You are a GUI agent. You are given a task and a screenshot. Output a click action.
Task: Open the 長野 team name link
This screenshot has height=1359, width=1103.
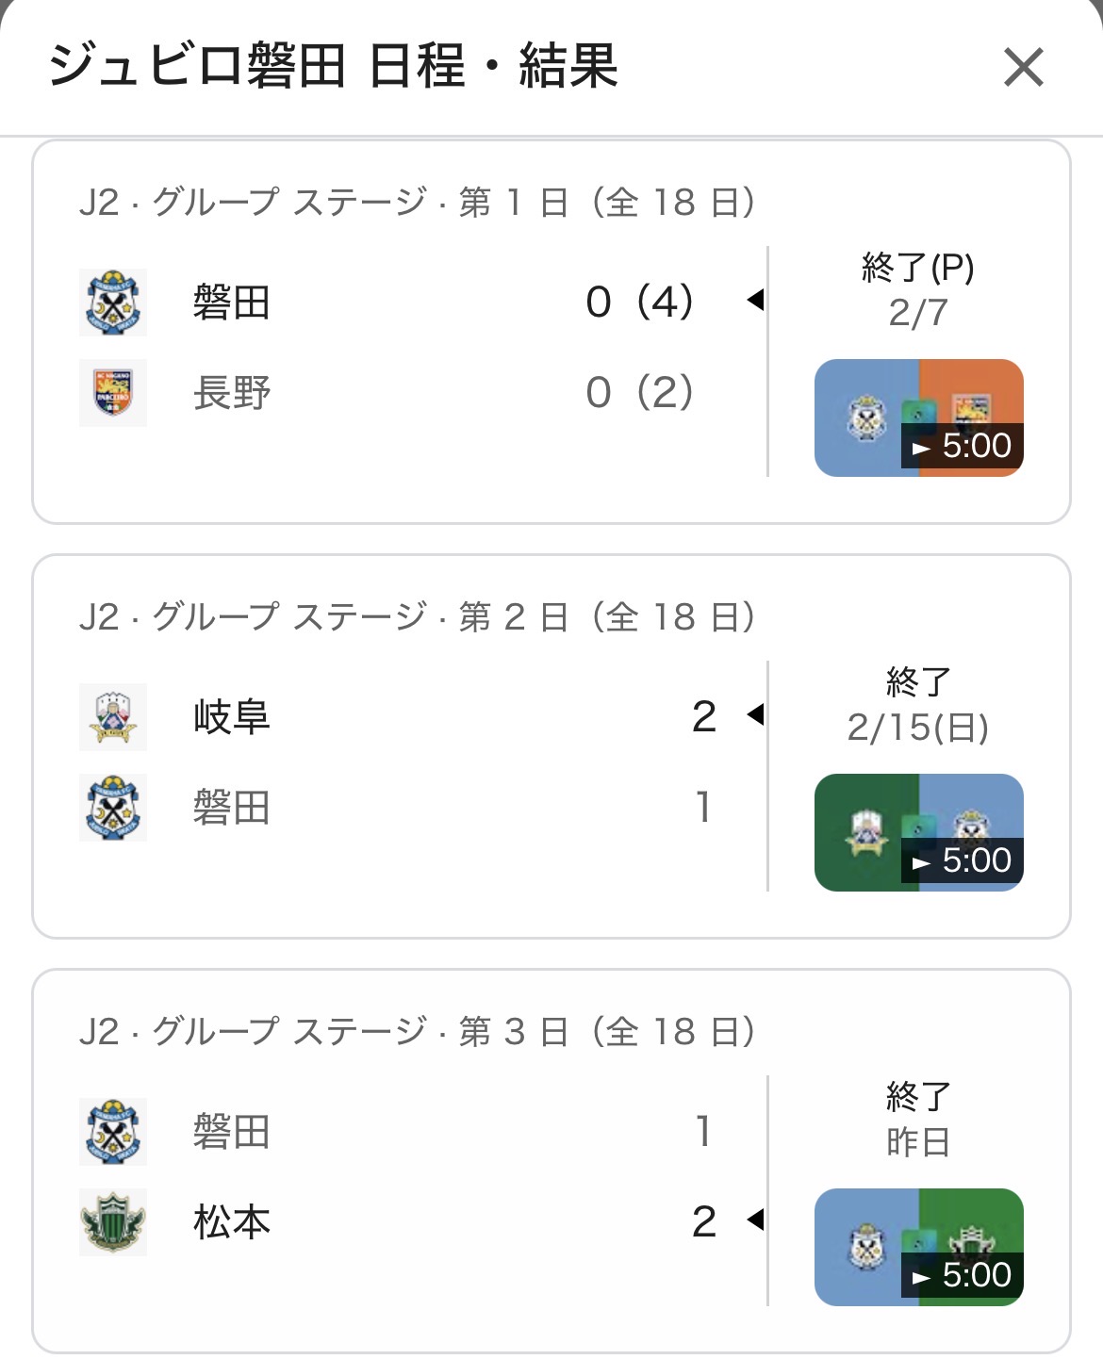point(232,393)
